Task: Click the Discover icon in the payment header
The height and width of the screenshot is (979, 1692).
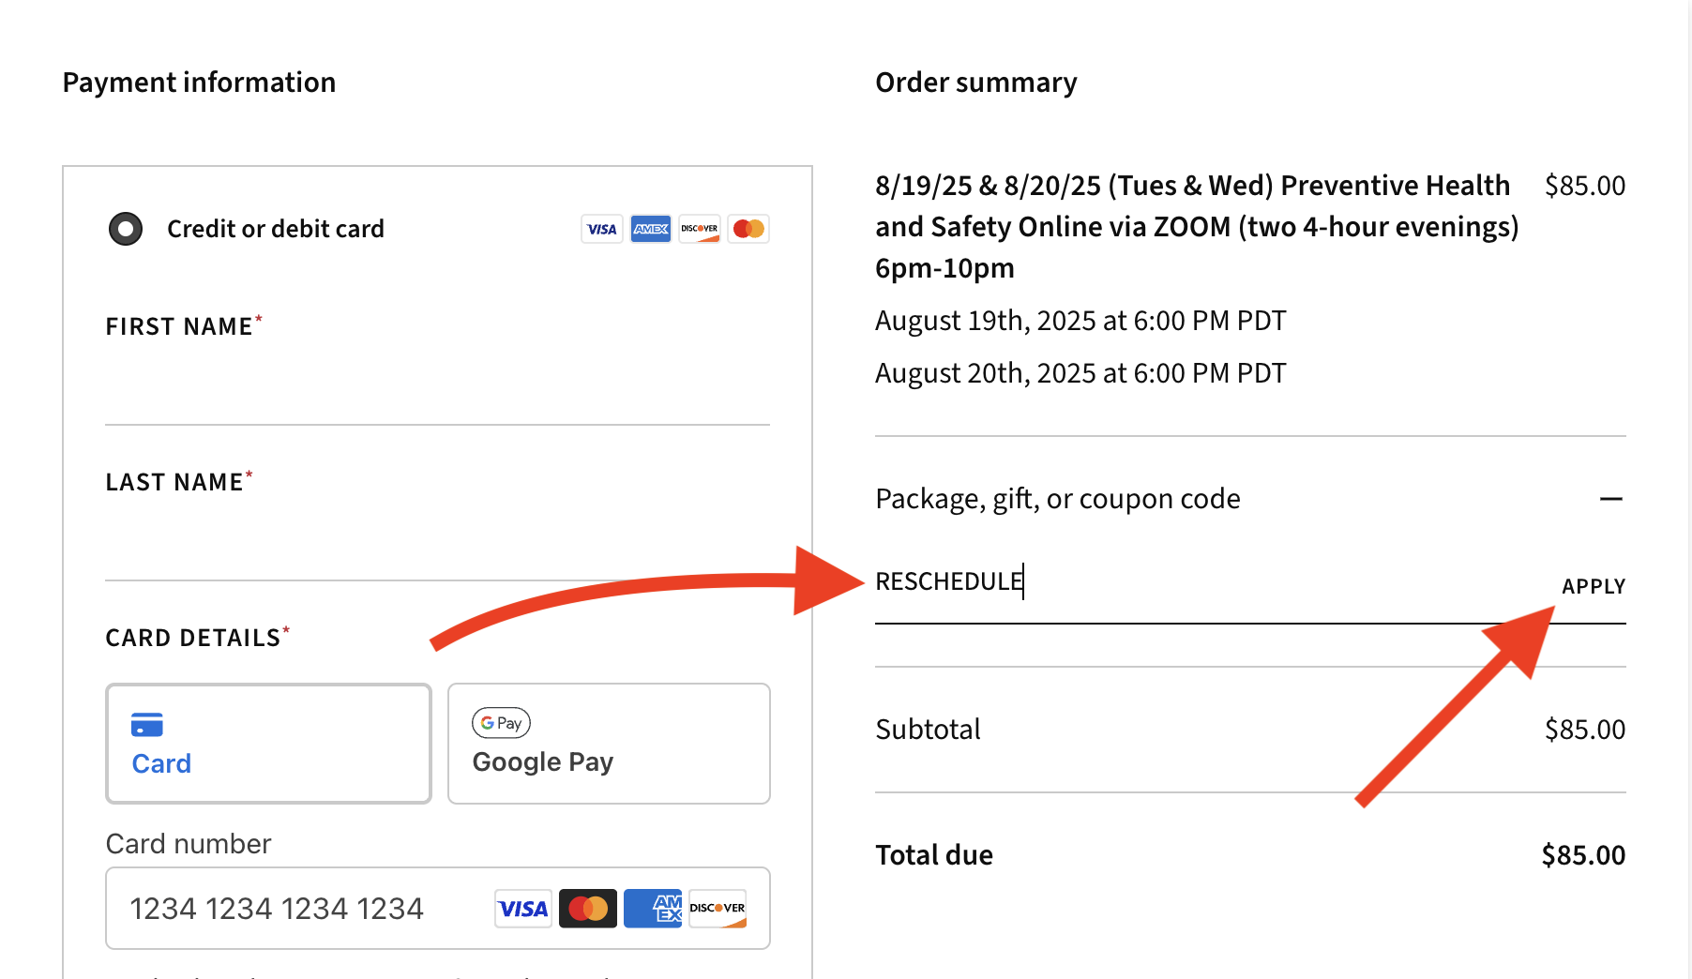Action: tap(699, 229)
